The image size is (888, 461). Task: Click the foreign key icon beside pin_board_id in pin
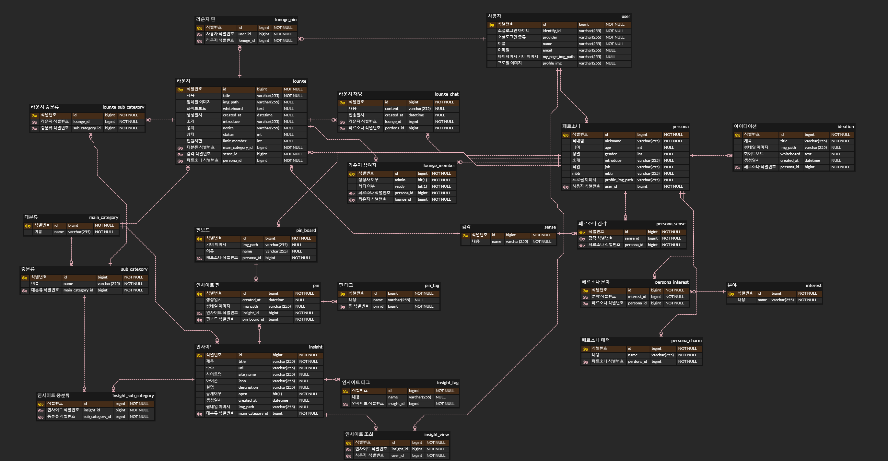coord(200,320)
